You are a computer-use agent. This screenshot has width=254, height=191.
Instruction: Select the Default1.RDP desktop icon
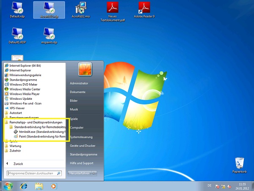click(17, 36)
